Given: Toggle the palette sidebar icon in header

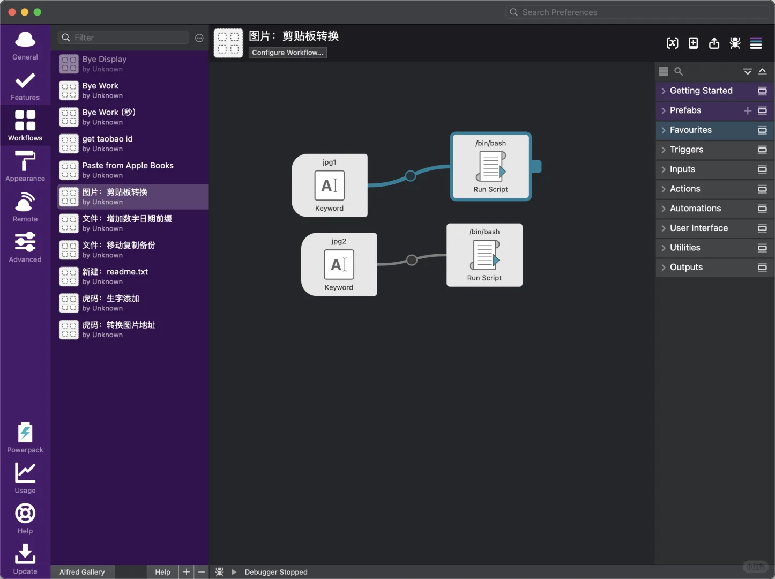Looking at the screenshot, I should pyautogui.click(x=756, y=43).
